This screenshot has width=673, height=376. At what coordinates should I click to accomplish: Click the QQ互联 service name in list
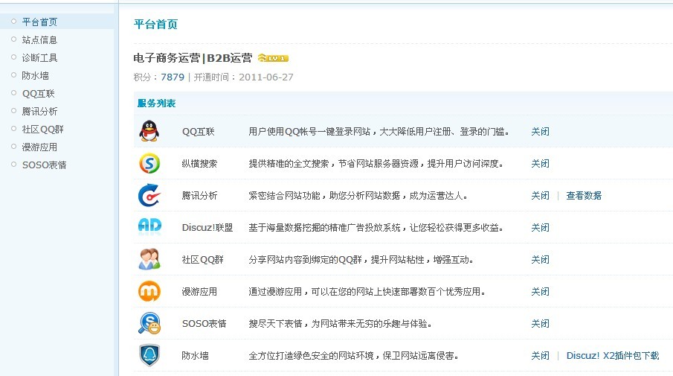(198, 132)
